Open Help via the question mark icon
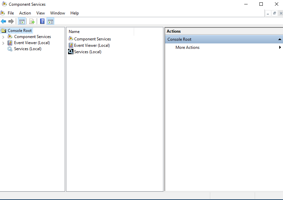The height and width of the screenshot is (200, 283). [x=42, y=21]
